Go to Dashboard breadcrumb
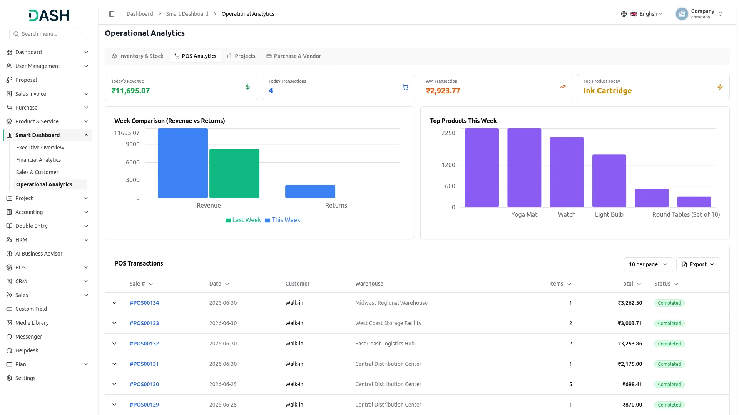Screen dimensions: 739x415 tap(140, 14)
